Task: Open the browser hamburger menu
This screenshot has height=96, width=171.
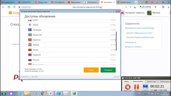Action: coord(152,2)
